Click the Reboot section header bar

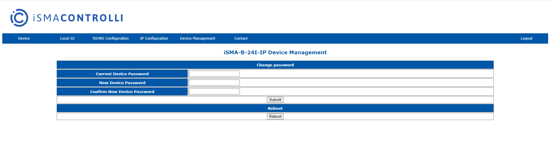tap(275, 108)
